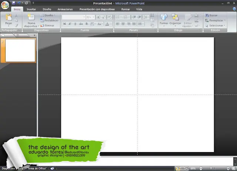Align text left
Viewport: 237px width, 171px height.
point(118,24)
